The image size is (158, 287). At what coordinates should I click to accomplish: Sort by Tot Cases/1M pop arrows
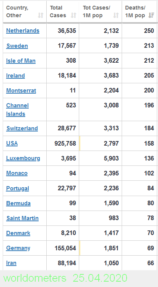[x=116, y=15]
